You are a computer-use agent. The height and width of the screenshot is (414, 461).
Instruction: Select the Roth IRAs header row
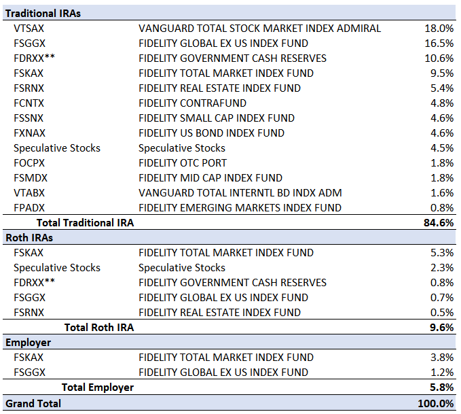tap(229, 237)
